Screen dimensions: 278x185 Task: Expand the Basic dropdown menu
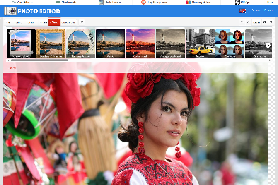click(20, 22)
